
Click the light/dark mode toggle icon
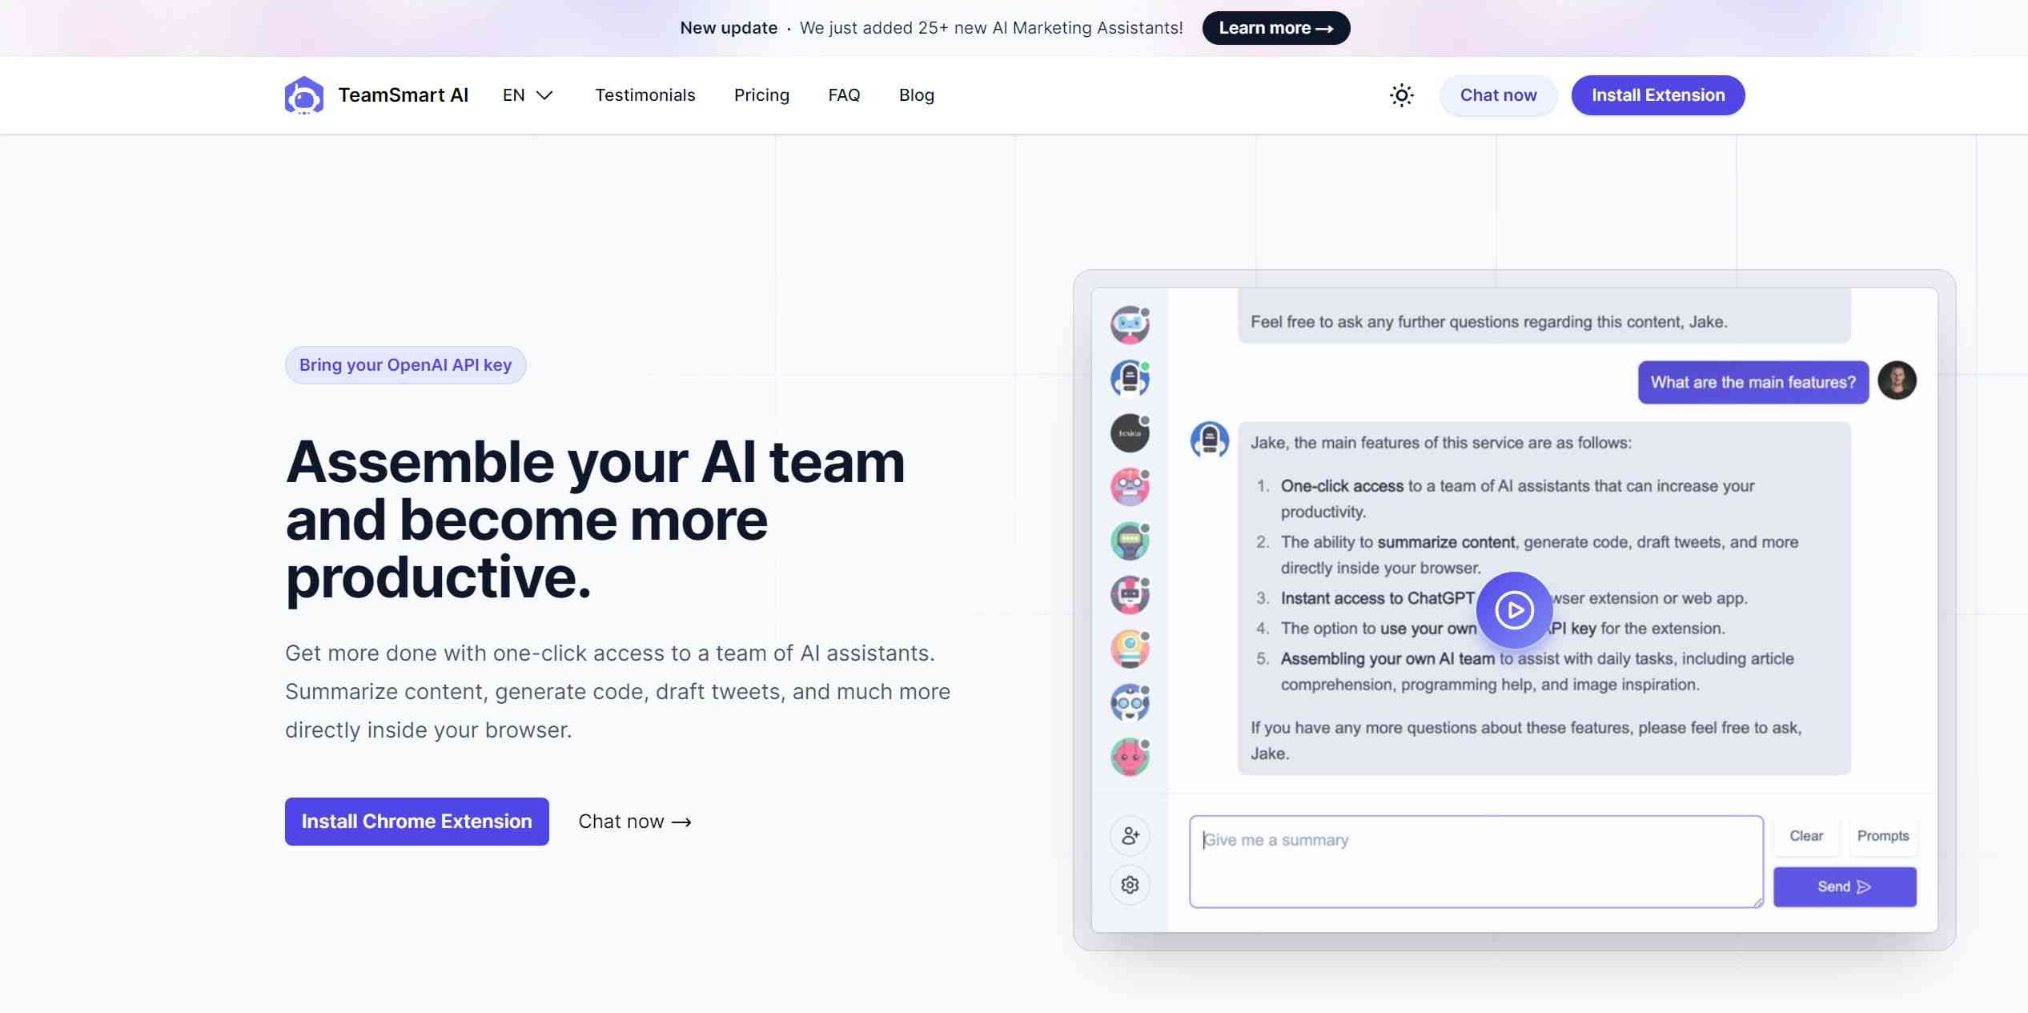tap(1402, 94)
